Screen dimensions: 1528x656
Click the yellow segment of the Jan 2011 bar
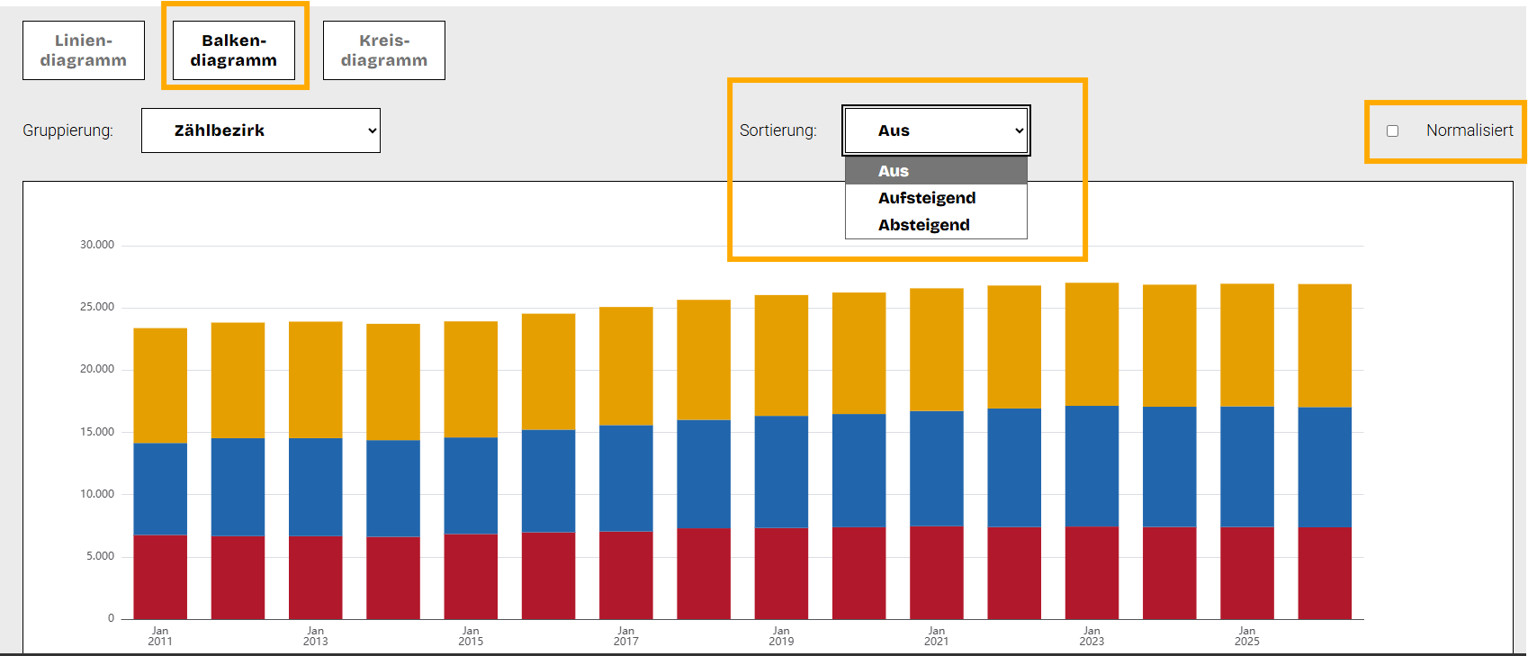(160, 386)
